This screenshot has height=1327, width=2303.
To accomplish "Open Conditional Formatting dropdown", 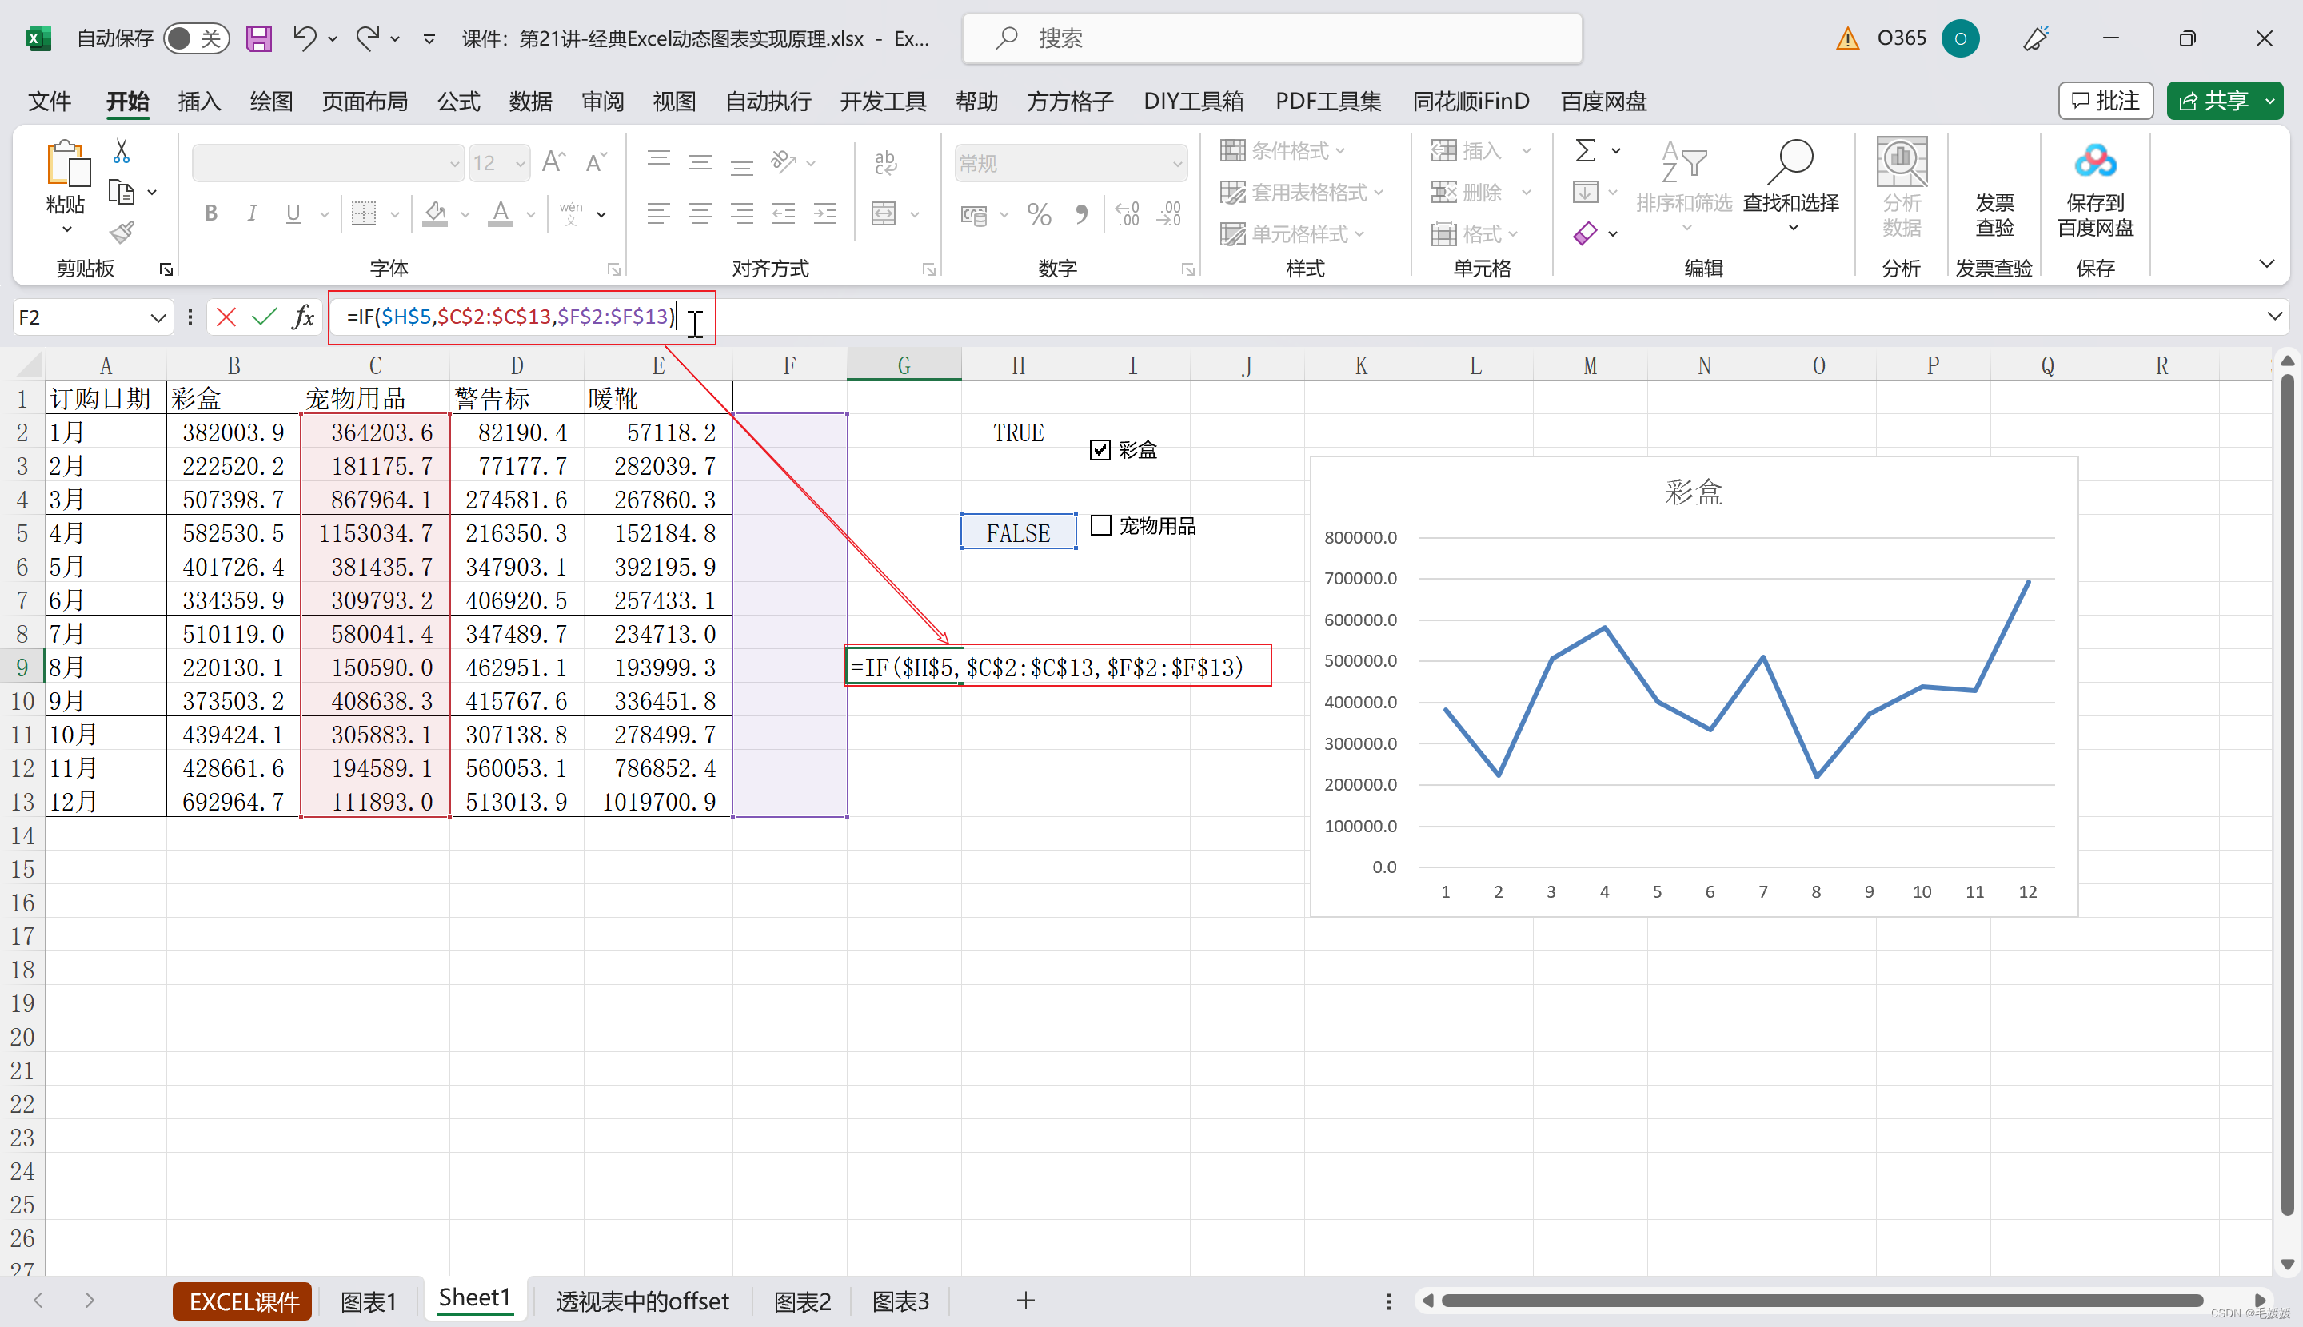I will pos(1283,150).
